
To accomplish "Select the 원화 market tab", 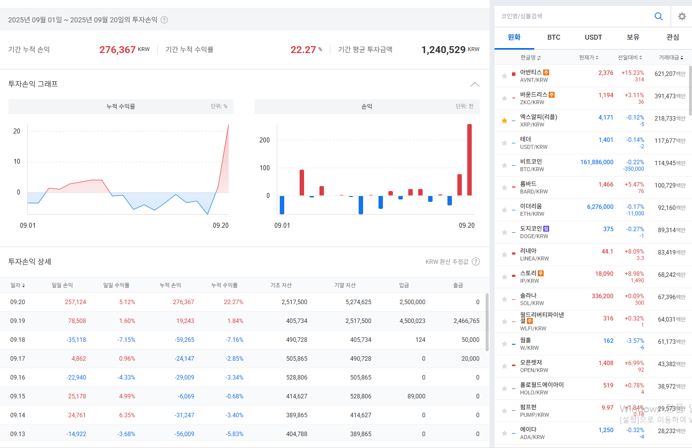I will point(514,37).
